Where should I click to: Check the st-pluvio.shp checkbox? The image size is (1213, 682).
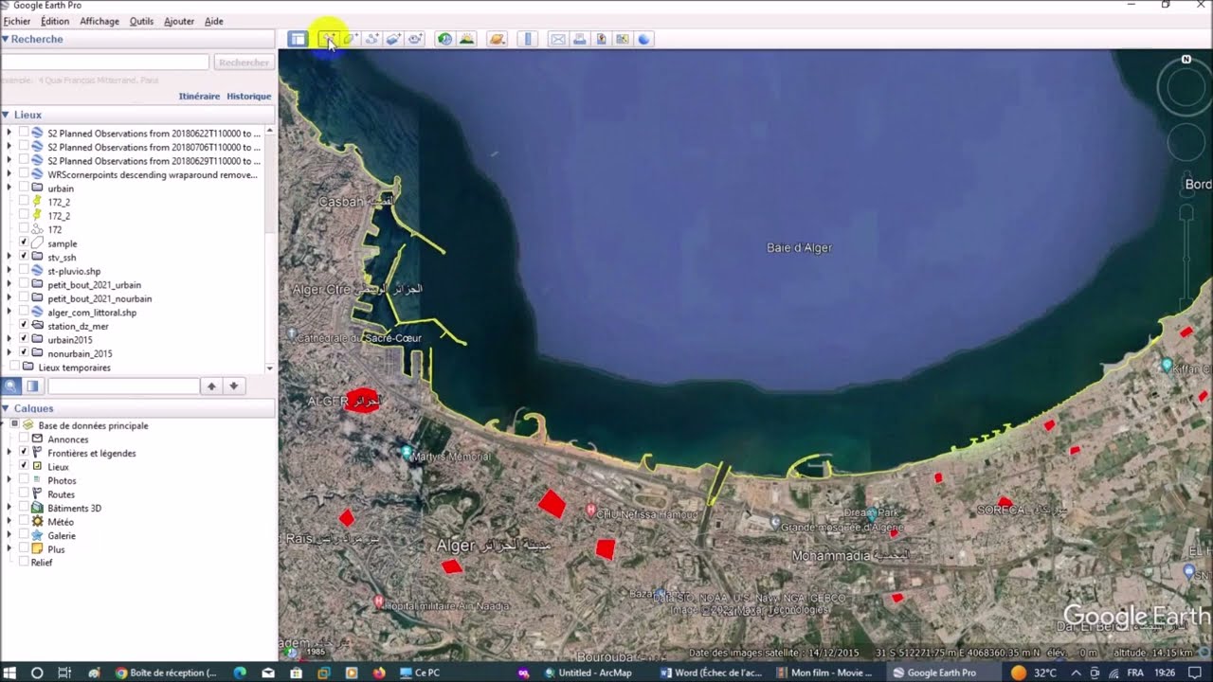[x=24, y=271]
